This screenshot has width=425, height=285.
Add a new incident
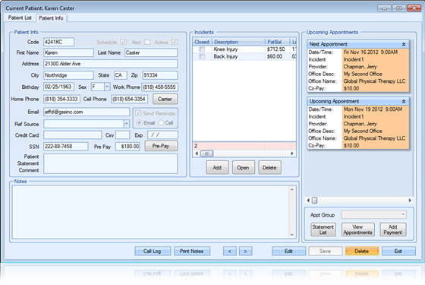pyautogui.click(x=217, y=167)
